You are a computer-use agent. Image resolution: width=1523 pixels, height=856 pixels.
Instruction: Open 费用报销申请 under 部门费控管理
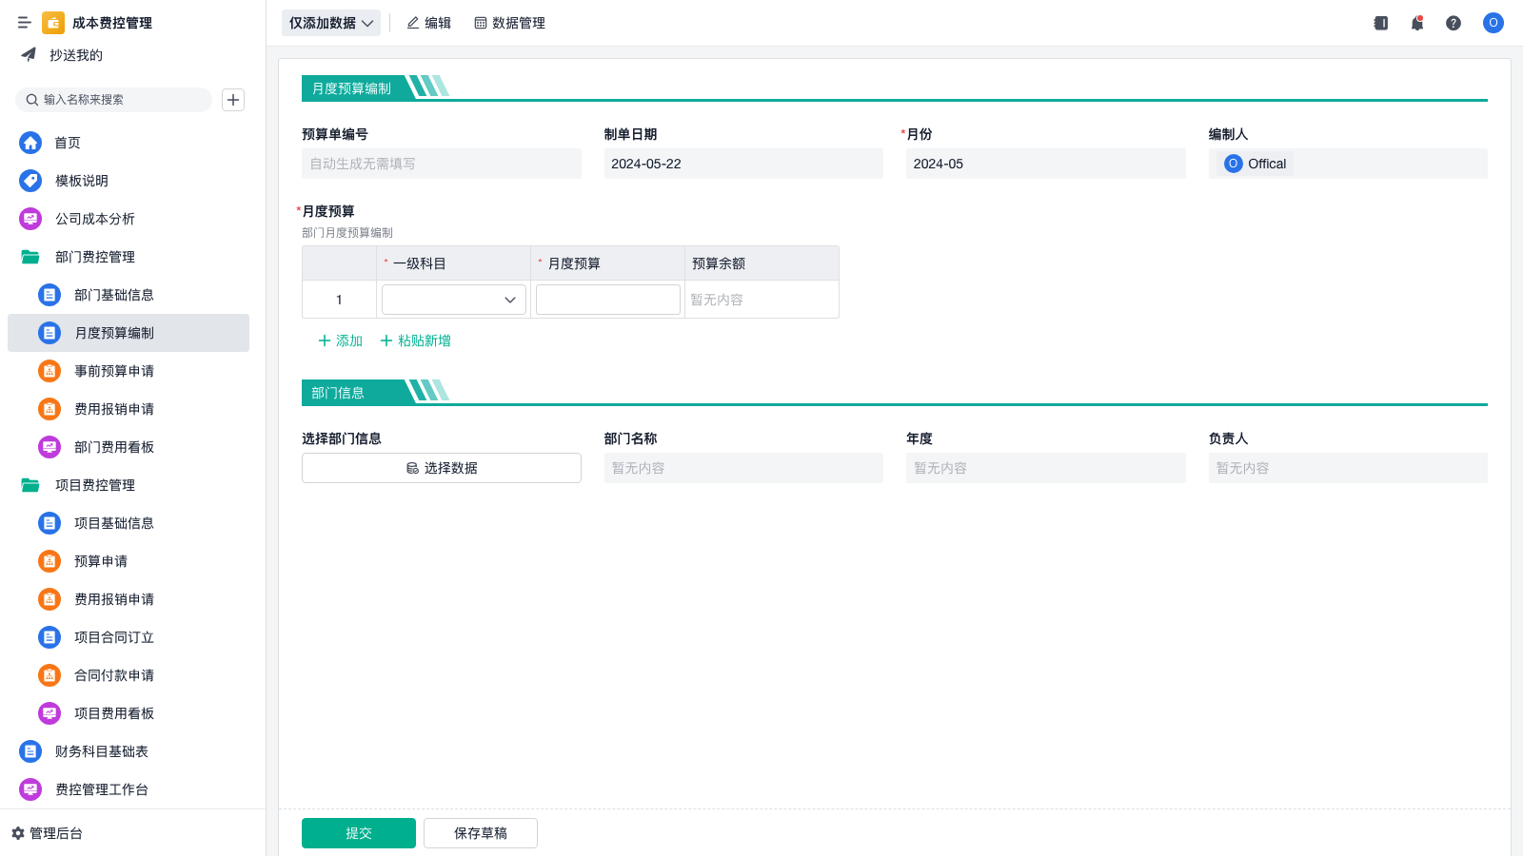pos(129,409)
